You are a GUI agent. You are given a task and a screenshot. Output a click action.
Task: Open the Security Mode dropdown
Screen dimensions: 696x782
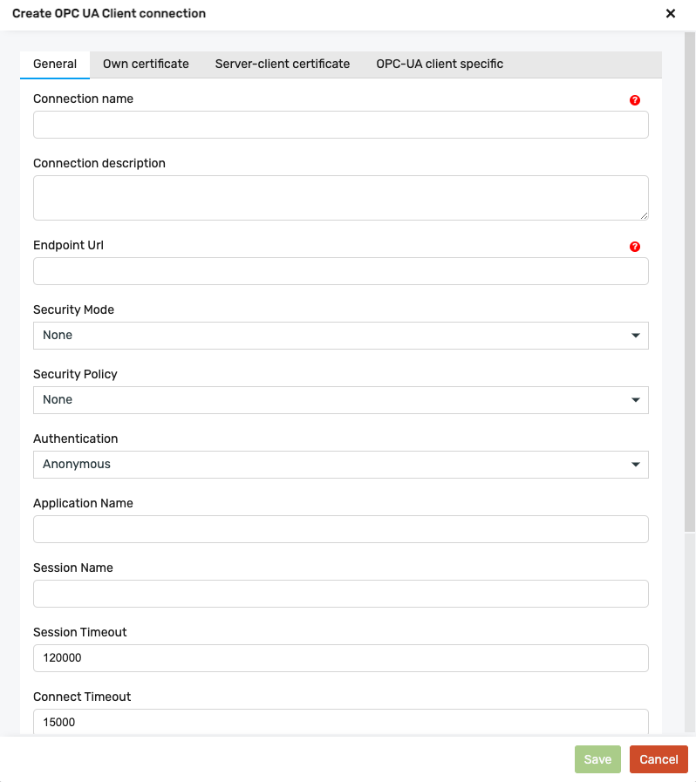tap(340, 336)
